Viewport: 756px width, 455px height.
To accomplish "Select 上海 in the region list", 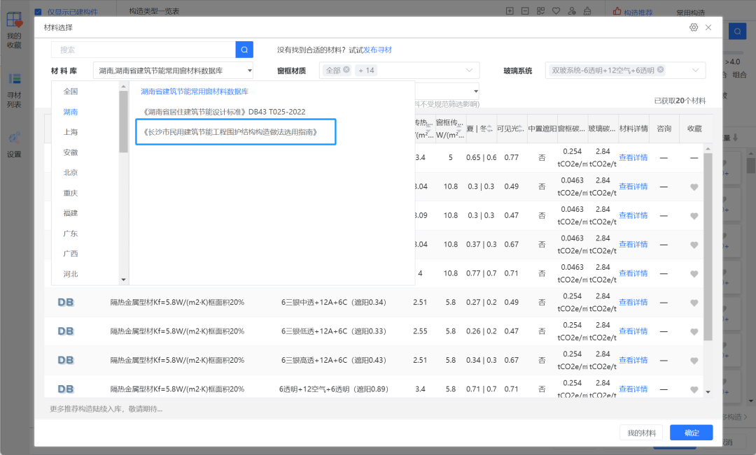I will click(x=70, y=132).
